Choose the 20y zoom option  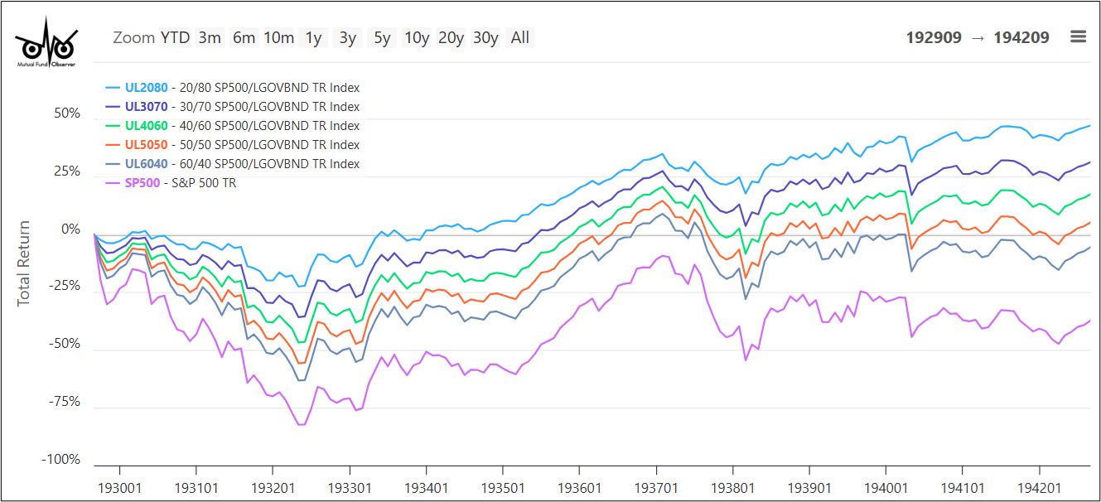(451, 37)
